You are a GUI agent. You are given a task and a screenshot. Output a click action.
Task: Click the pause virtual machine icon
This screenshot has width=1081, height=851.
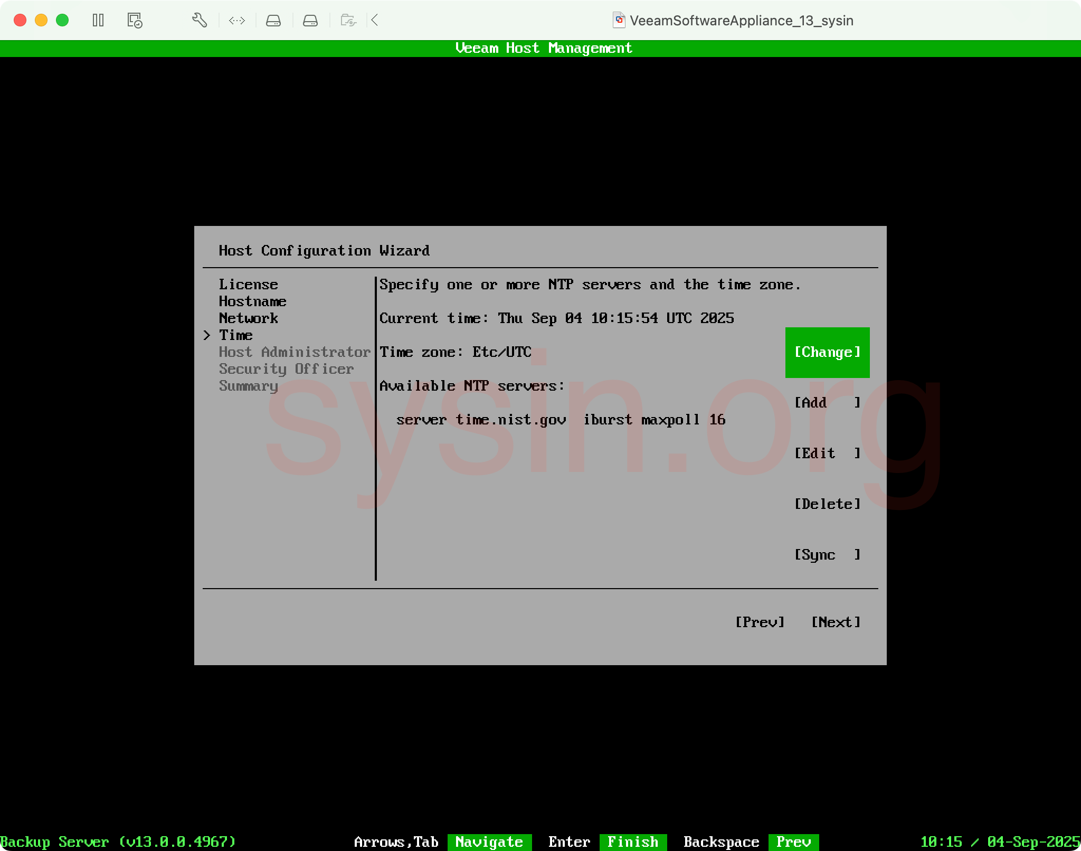pyautogui.click(x=98, y=21)
